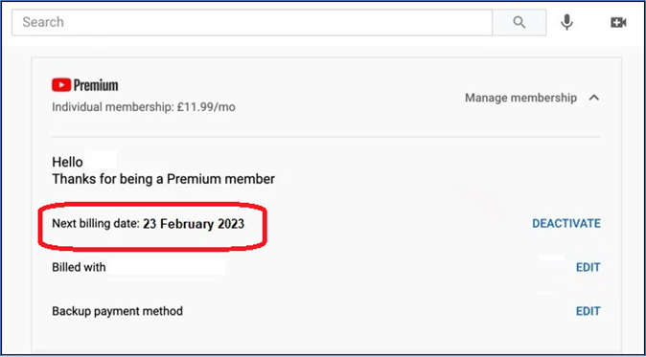This screenshot has height=357, width=646.
Task: Select the '23 February 2023' billing date
Action: click(194, 224)
